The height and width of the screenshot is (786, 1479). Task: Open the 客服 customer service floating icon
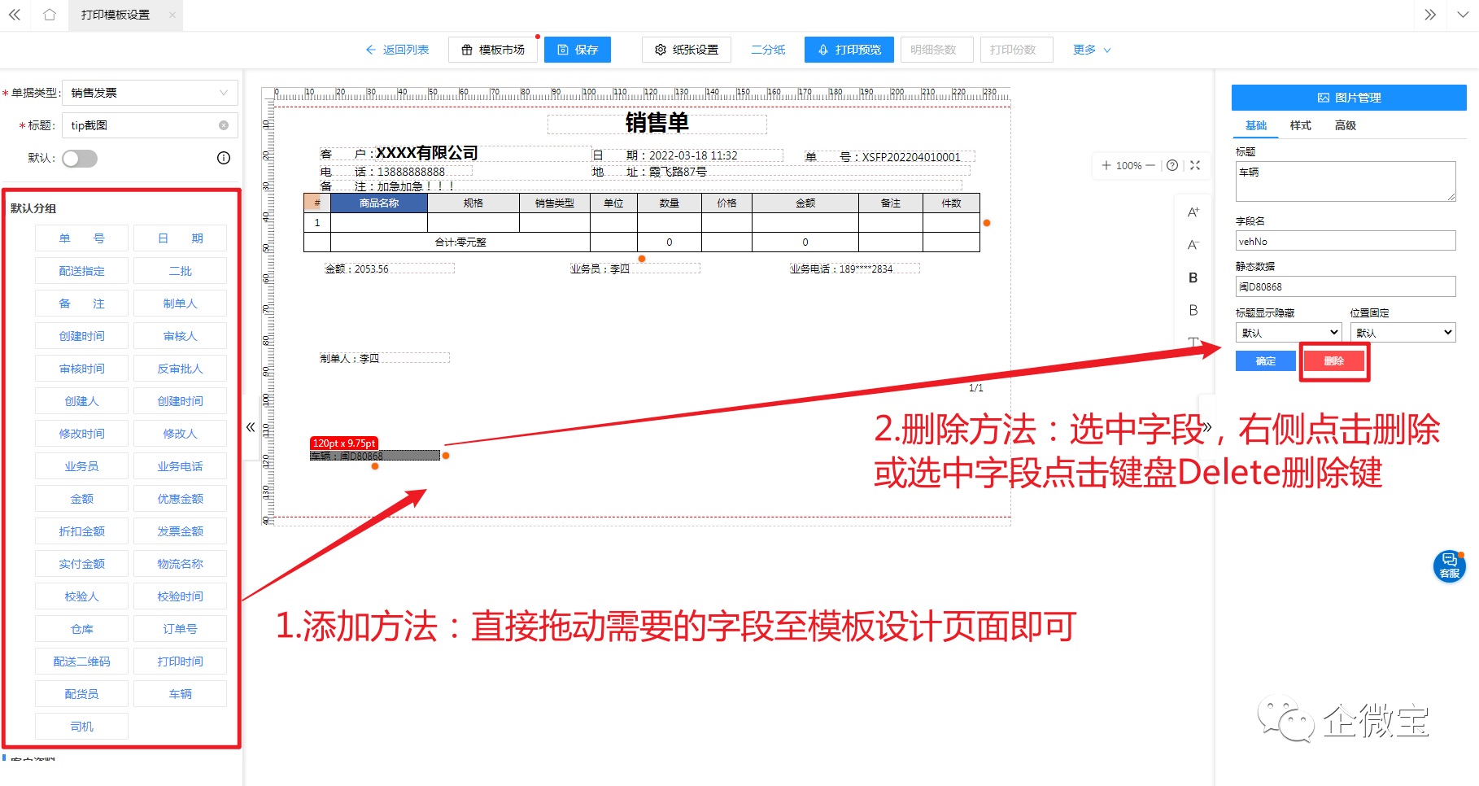(x=1451, y=565)
